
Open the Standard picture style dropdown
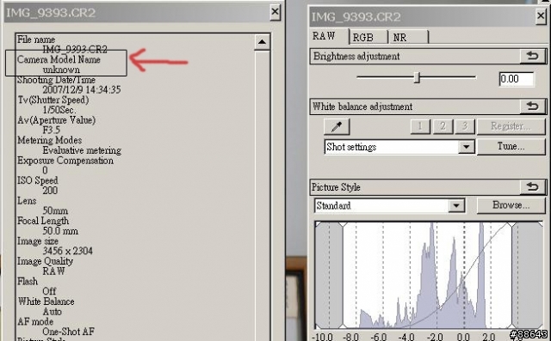(x=456, y=206)
